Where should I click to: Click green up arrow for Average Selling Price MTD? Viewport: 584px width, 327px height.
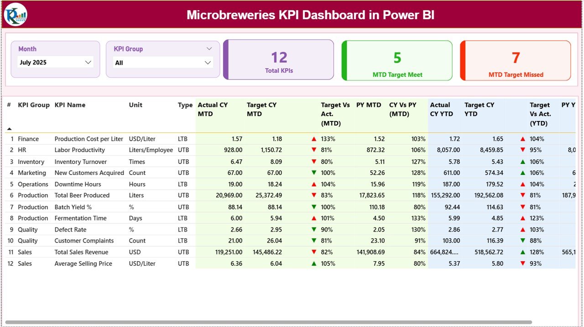(314, 264)
